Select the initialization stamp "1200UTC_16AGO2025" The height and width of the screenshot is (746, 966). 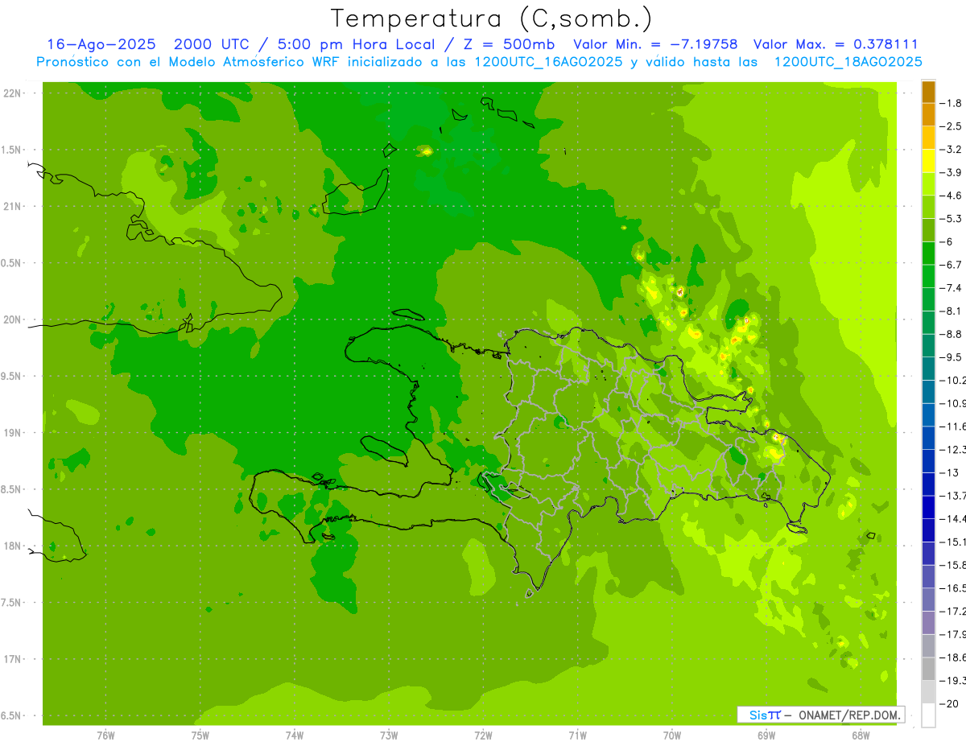tap(547, 62)
